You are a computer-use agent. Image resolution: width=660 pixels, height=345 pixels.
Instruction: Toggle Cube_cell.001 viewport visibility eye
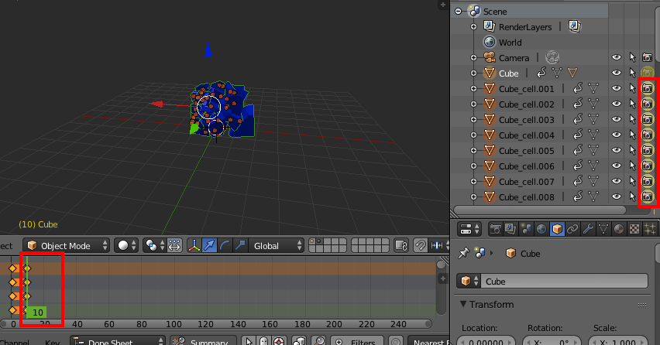617,88
